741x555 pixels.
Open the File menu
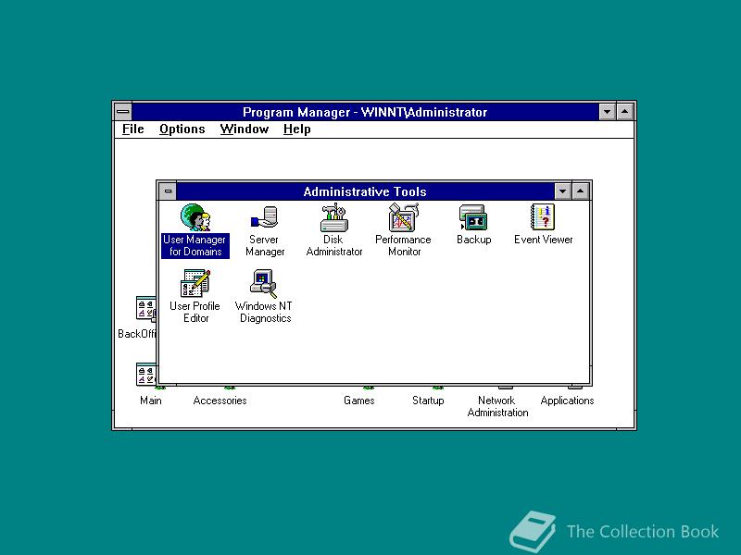click(x=132, y=129)
